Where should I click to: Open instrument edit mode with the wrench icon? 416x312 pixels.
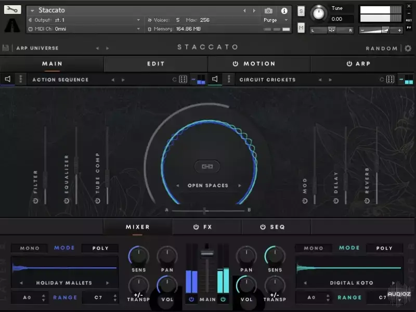point(12,10)
